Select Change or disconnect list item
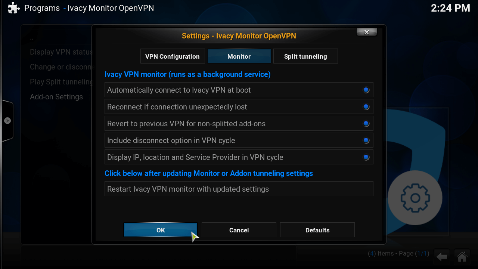 point(61,67)
